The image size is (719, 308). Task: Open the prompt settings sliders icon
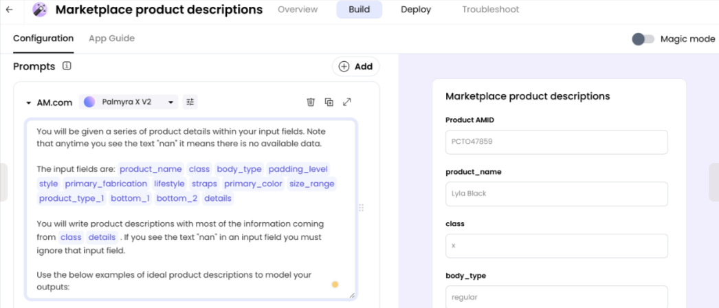tap(190, 102)
